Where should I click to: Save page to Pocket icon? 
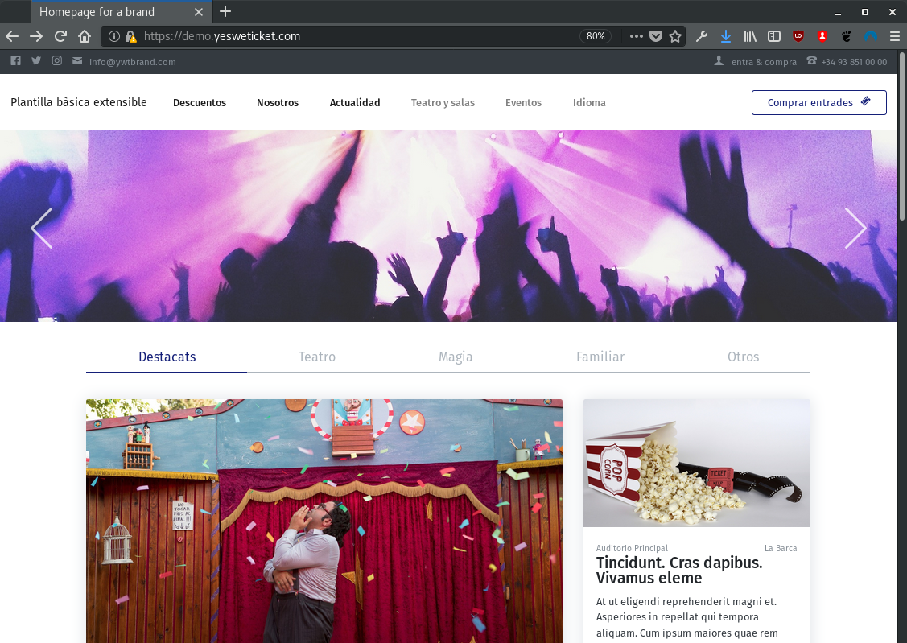(656, 36)
